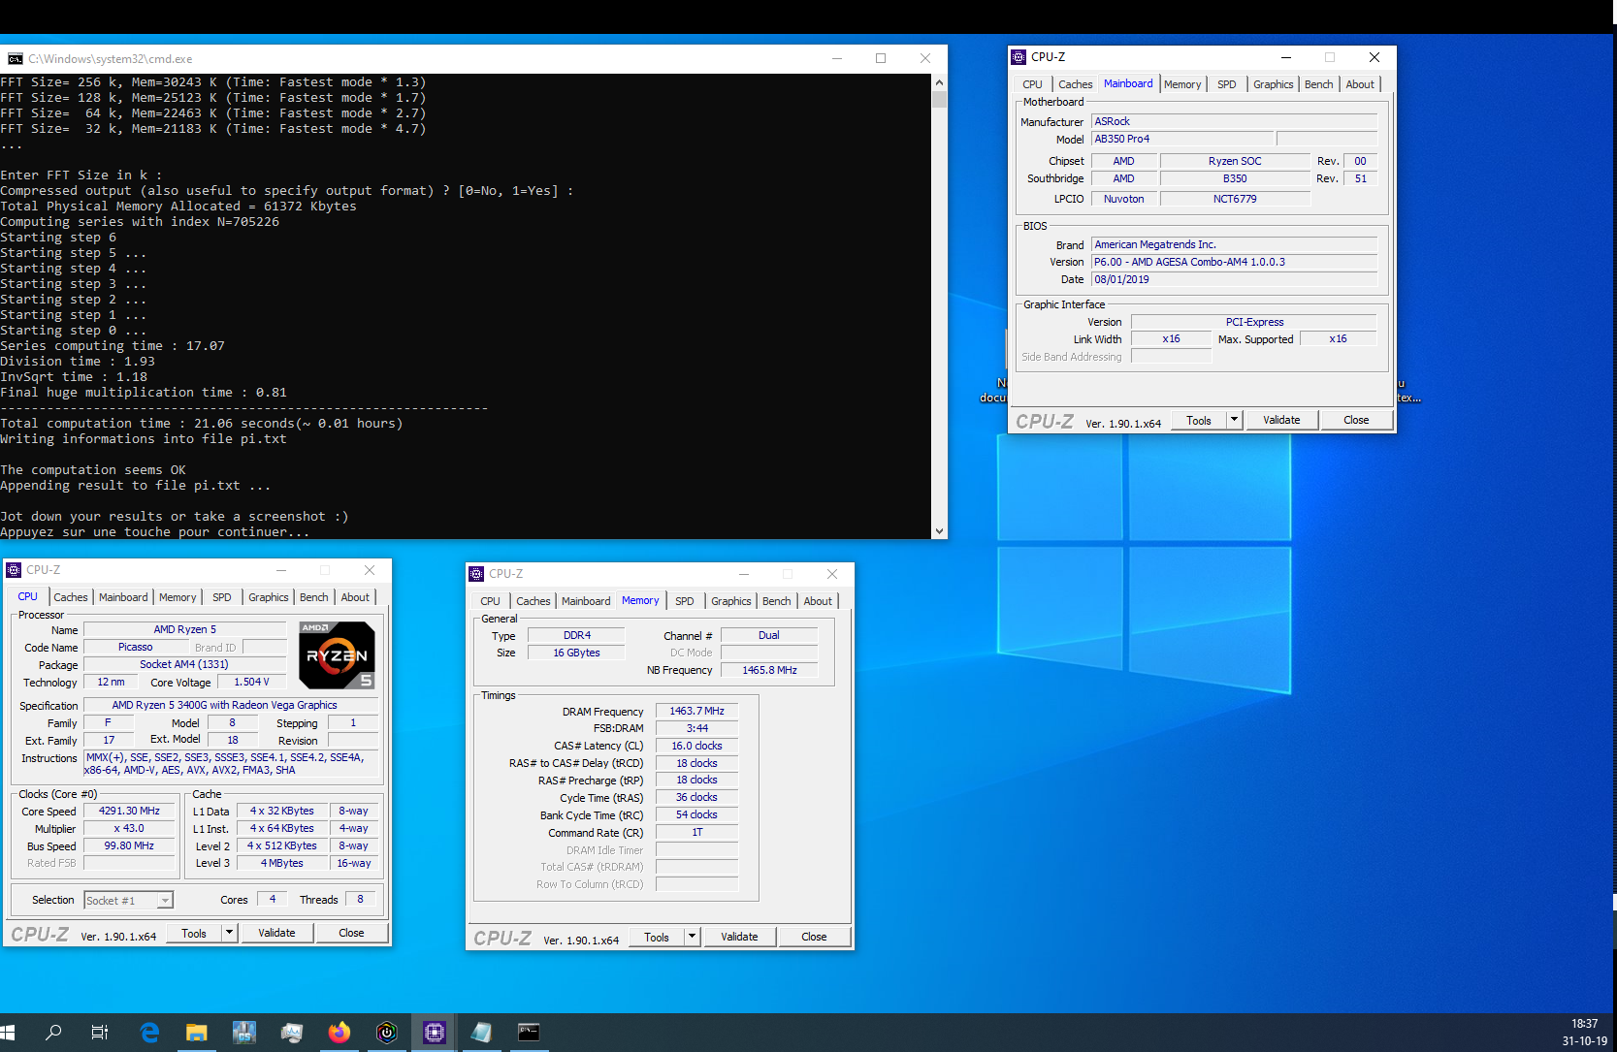
Task: Open the Notepad taskbar icon
Action: [x=482, y=1033]
